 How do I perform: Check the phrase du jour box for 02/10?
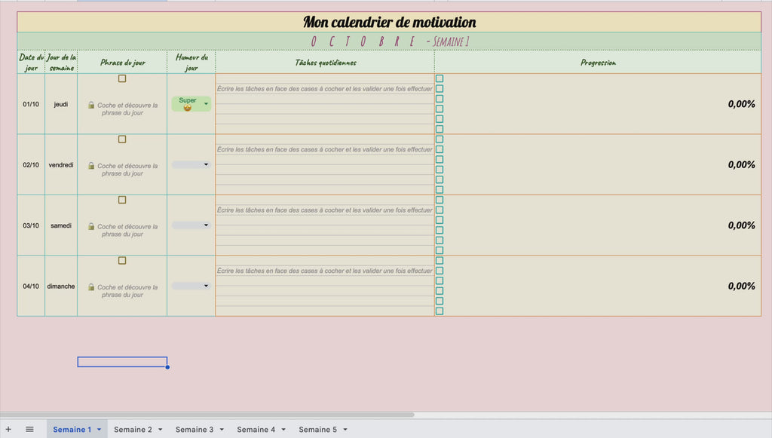(x=122, y=139)
